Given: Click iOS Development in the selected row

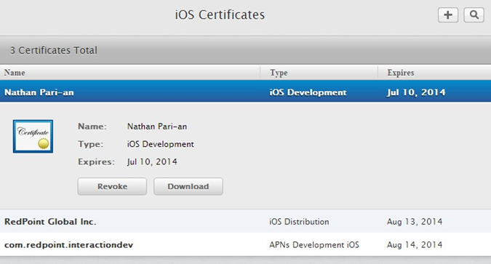Looking at the screenshot, I should (308, 92).
